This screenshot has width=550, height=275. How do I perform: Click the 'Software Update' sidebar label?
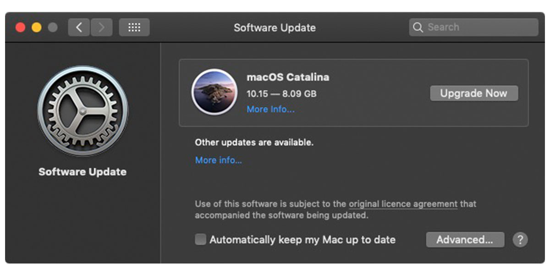pos(82,172)
